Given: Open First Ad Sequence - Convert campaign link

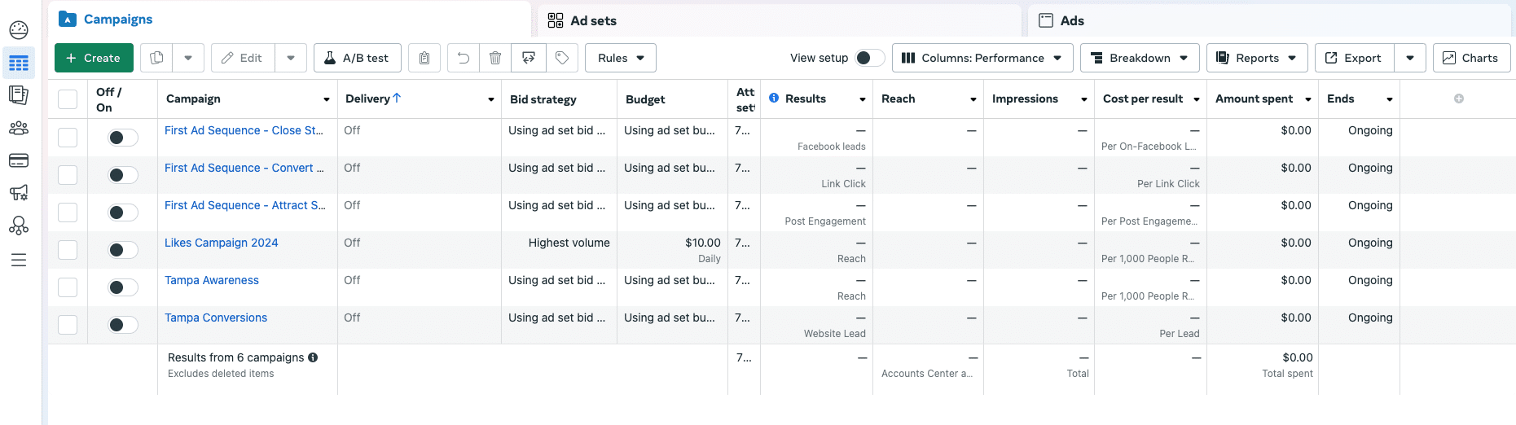Looking at the screenshot, I should point(244,168).
